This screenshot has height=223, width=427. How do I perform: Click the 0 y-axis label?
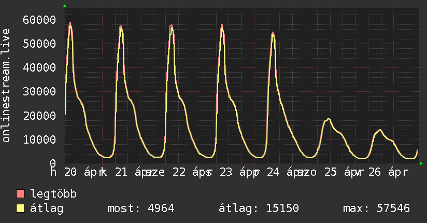[53, 163]
